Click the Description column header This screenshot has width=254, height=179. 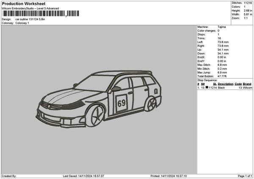(x=225, y=84)
